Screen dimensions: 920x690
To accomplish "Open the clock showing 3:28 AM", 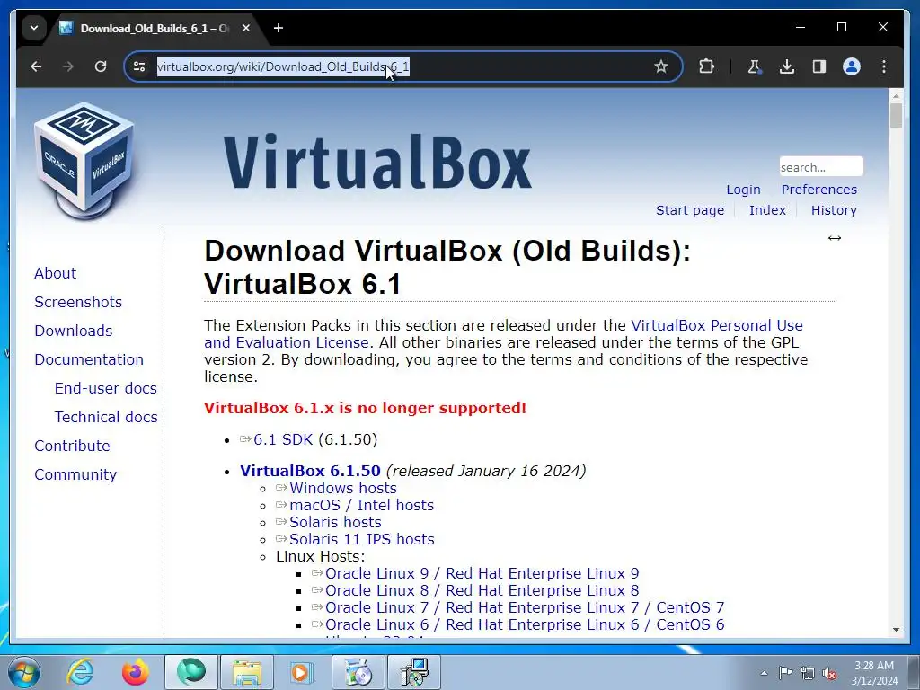I will coord(874,673).
